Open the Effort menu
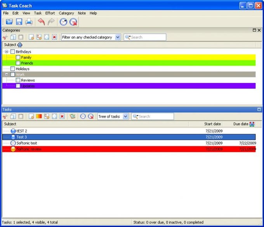This screenshot has width=264, height=227. pyautogui.click(x=50, y=13)
